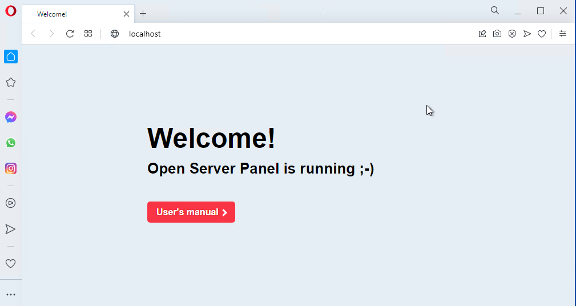Launch Messenger from the sidebar

click(11, 117)
